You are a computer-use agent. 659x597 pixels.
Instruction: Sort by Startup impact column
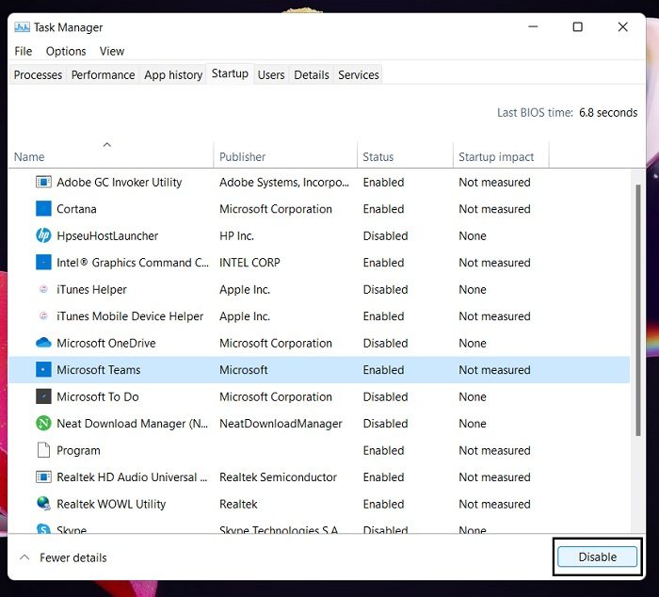point(496,157)
